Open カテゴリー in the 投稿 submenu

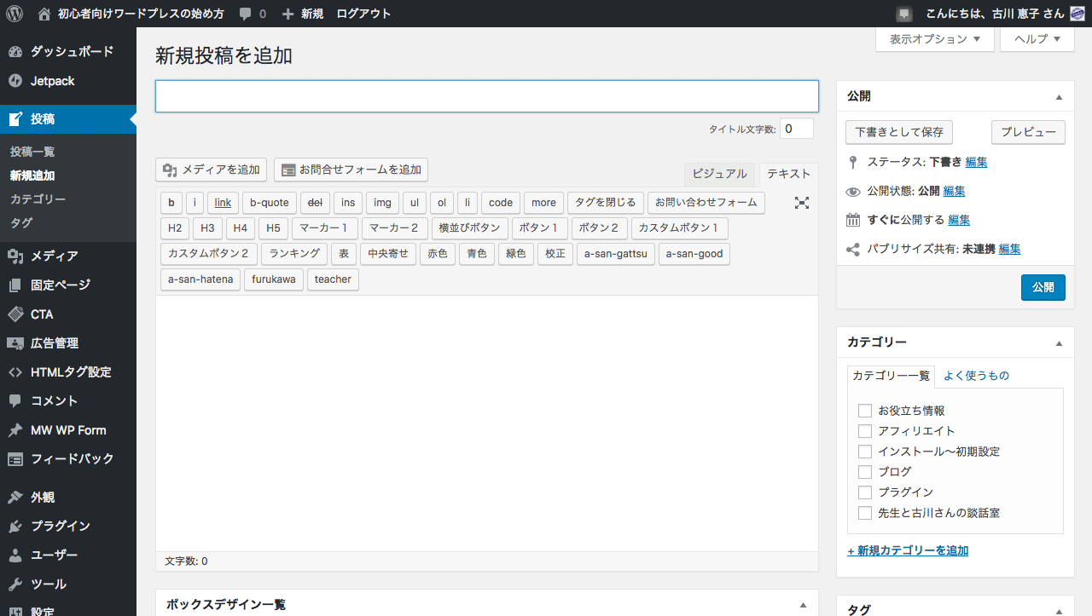click(38, 199)
